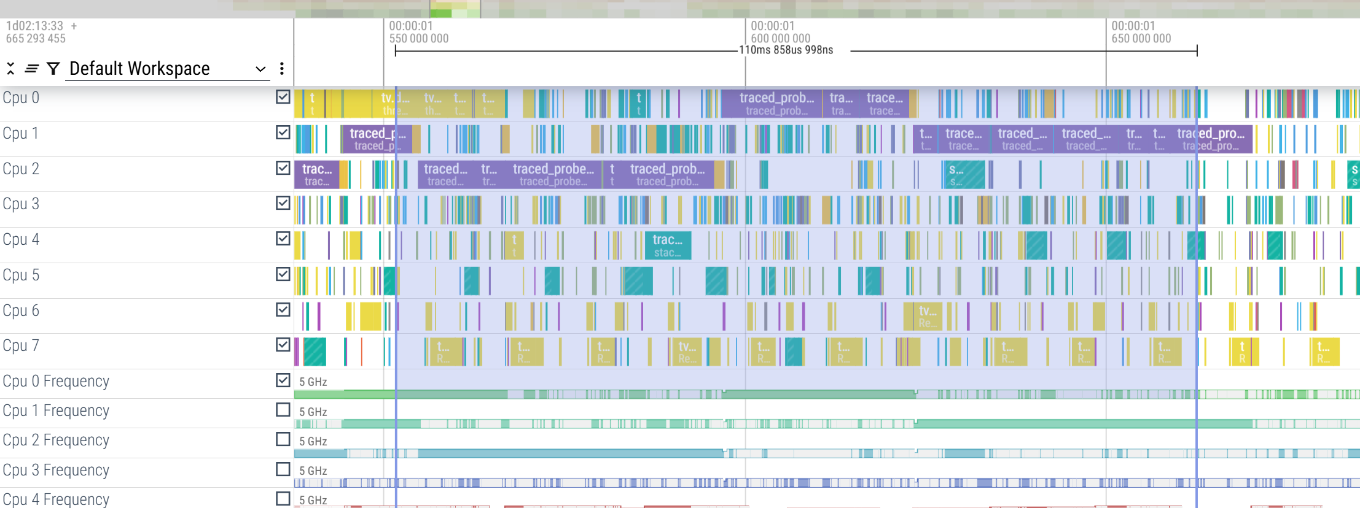Toggle the Cpu 5 track checkbox
The height and width of the screenshot is (508, 1360).
[x=283, y=274]
